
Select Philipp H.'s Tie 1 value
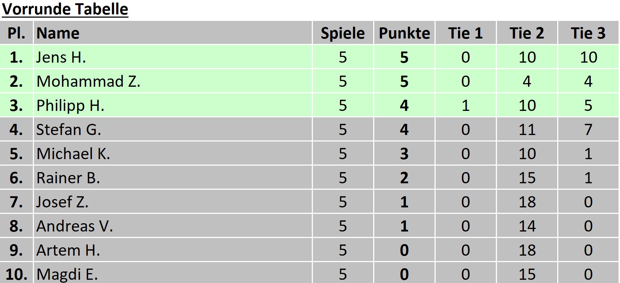[x=466, y=105]
